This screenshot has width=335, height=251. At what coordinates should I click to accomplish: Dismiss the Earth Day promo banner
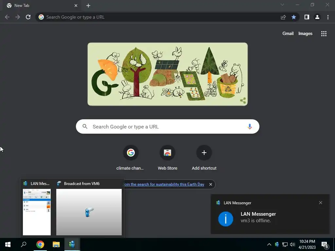211,184
